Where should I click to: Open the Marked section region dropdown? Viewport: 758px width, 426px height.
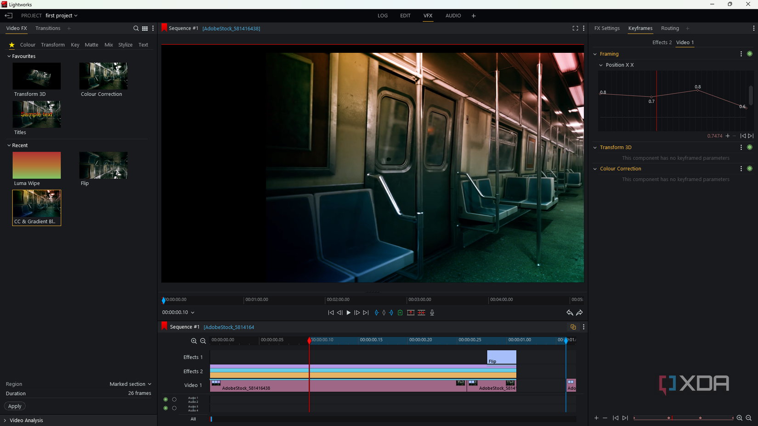[x=130, y=384]
